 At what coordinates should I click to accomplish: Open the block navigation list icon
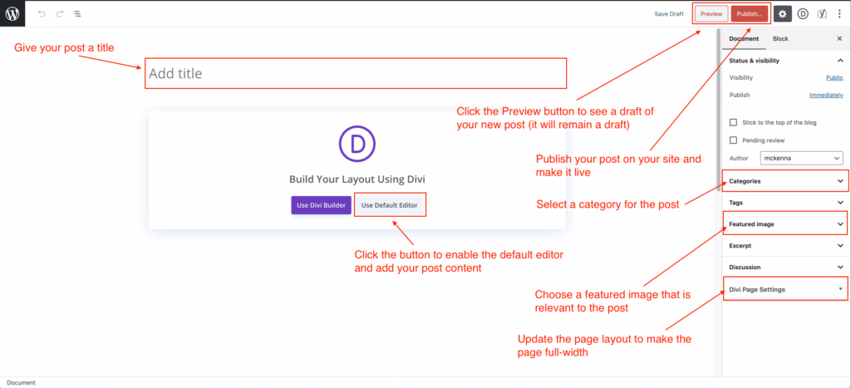click(x=77, y=14)
